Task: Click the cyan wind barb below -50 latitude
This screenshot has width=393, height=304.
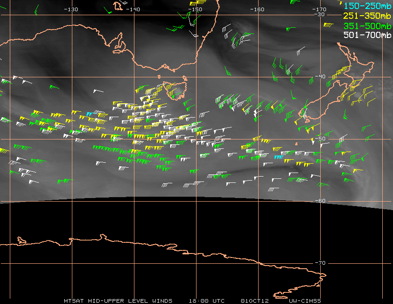Action: 278,157
